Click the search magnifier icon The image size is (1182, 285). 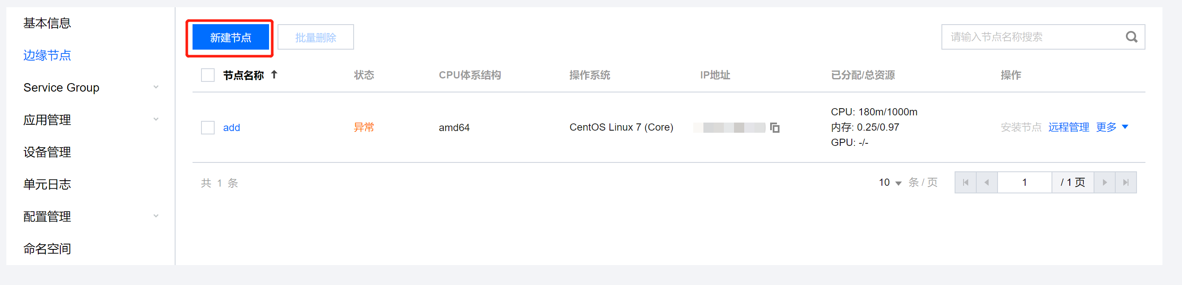point(1131,37)
